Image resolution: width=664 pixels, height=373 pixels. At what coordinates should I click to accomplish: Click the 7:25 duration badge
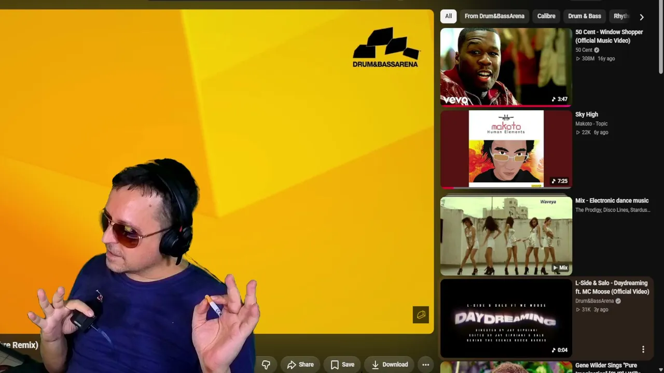559,181
